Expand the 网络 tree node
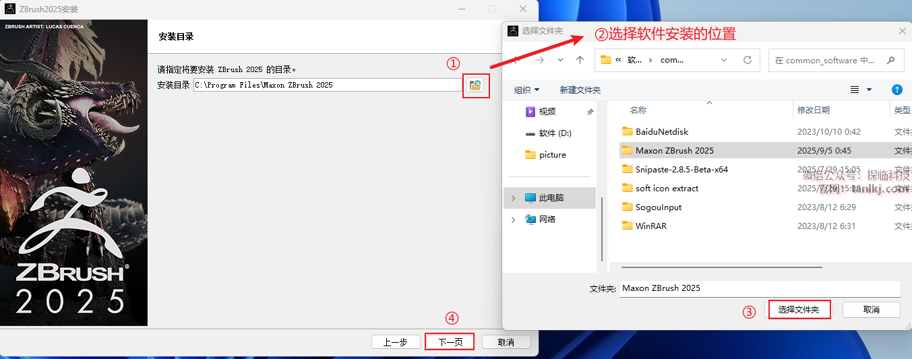Screen dimensions: 912x359 point(513,220)
